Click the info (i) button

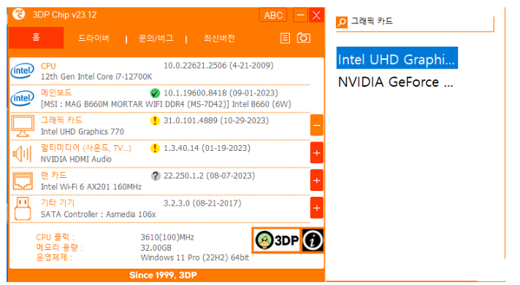tap(312, 240)
